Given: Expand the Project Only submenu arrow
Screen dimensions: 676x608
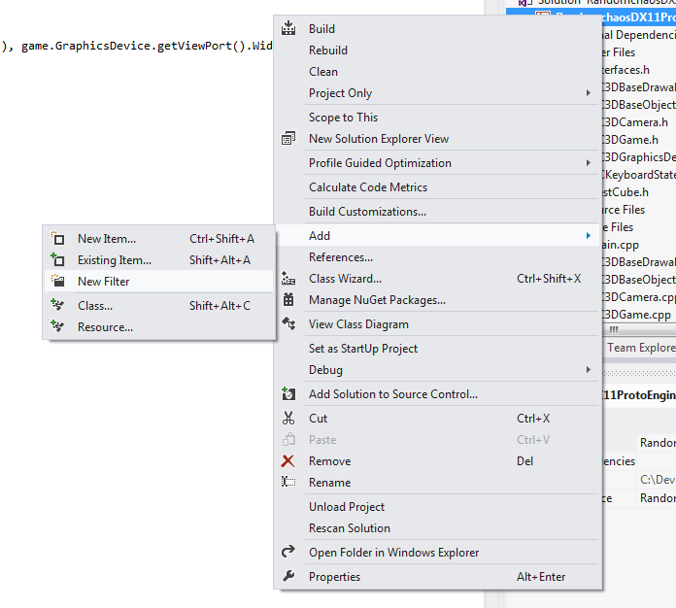Looking at the screenshot, I should (x=588, y=92).
